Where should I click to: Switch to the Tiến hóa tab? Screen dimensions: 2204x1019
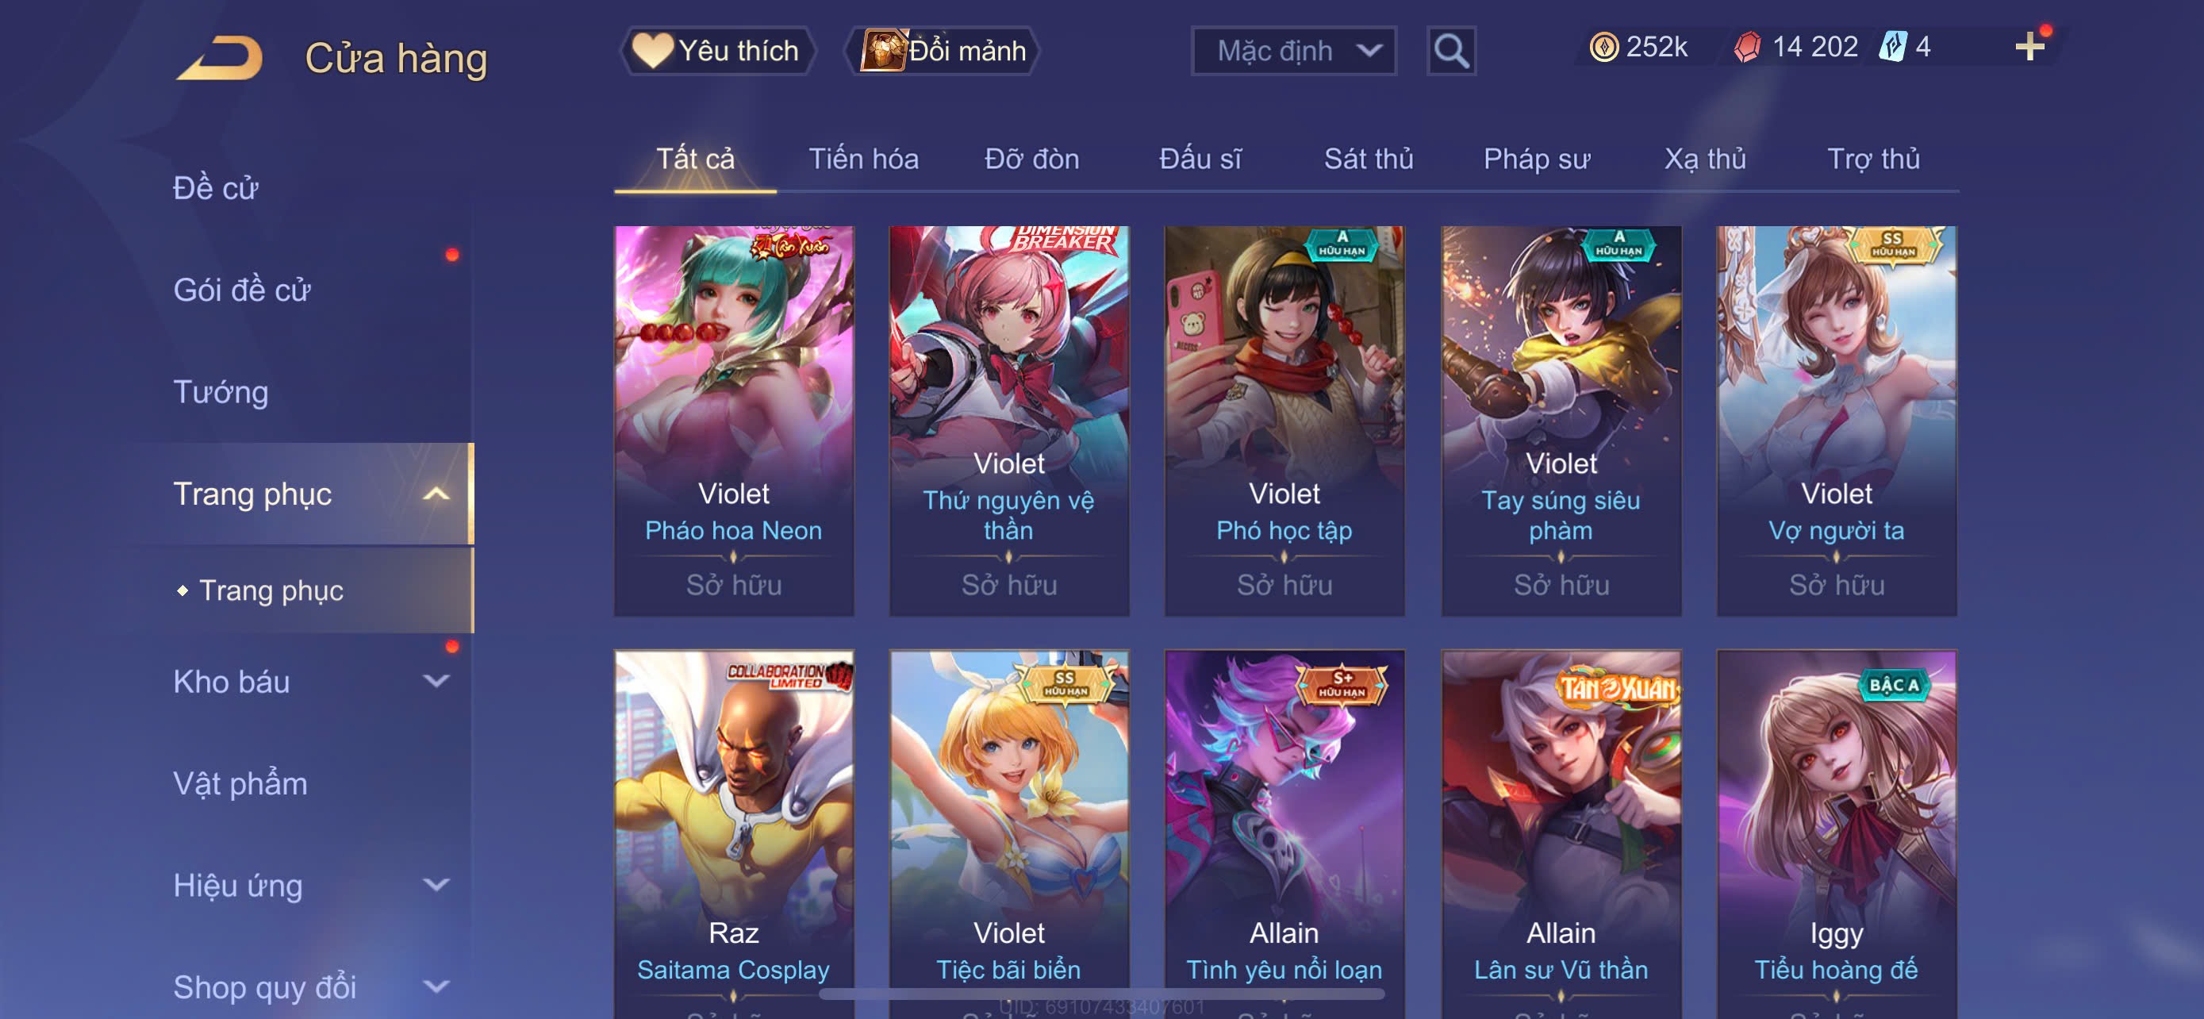point(863,160)
